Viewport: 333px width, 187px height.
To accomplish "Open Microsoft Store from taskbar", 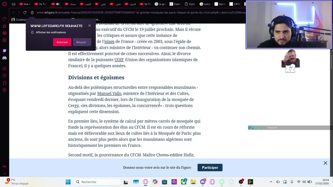I will pos(164,182).
